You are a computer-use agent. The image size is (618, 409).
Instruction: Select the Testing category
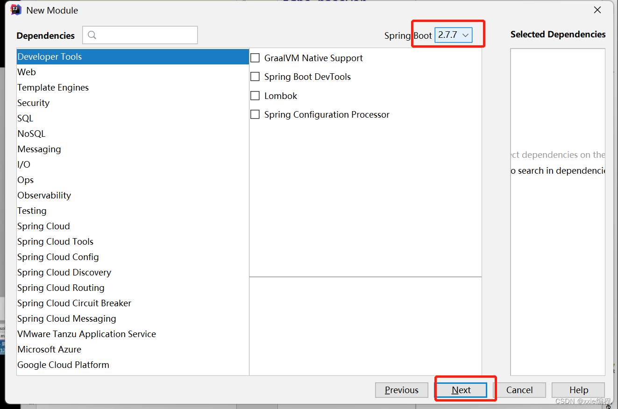click(x=133, y=211)
